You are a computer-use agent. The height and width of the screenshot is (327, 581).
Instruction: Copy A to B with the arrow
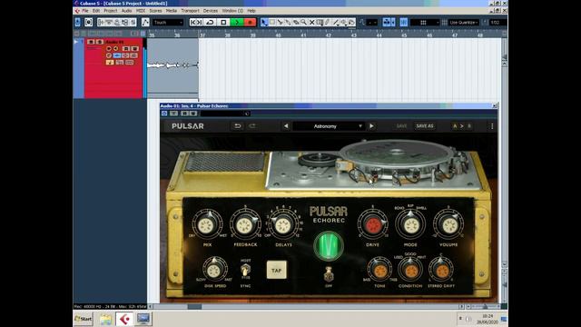point(462,126)
